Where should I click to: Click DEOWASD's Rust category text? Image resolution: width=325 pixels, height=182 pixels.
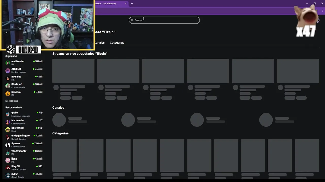pos(14,131)
